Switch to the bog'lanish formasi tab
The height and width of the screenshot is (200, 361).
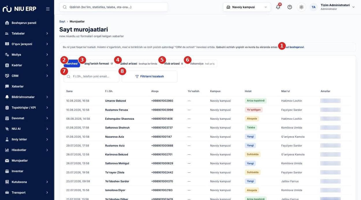point(98,64)
